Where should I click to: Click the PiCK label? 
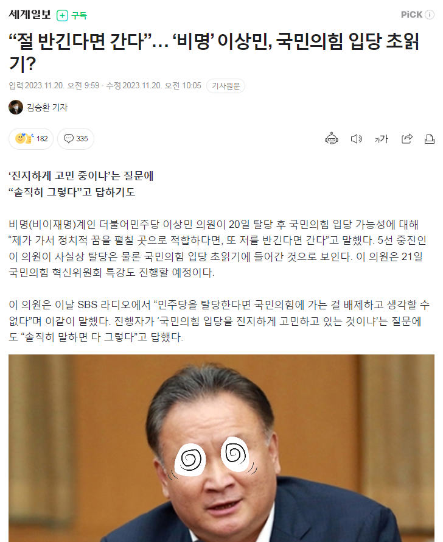pos(411,15)
